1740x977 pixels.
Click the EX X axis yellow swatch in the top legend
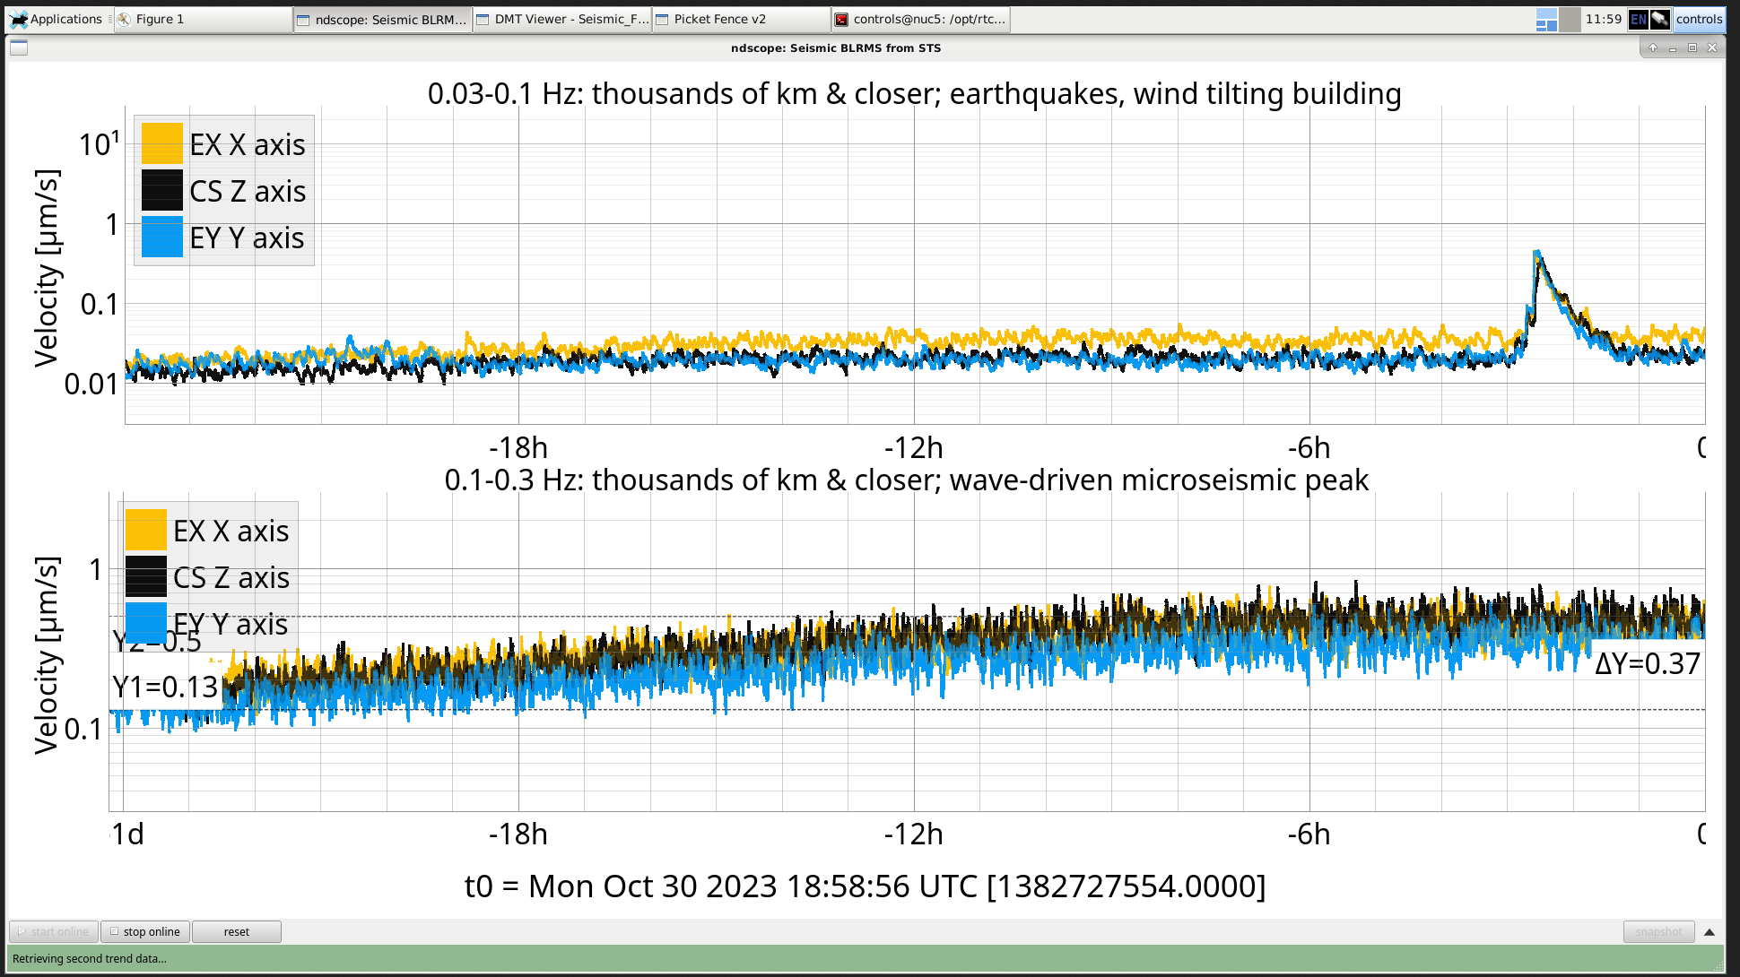(x=161, y=144)
